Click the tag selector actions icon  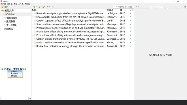[x=29, y=98]
